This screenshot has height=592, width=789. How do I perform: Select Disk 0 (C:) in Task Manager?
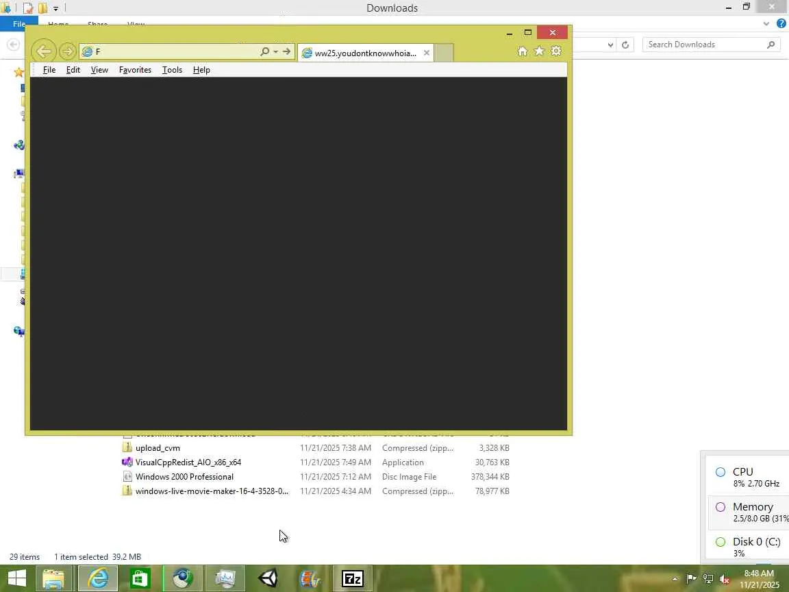(749, 547)
